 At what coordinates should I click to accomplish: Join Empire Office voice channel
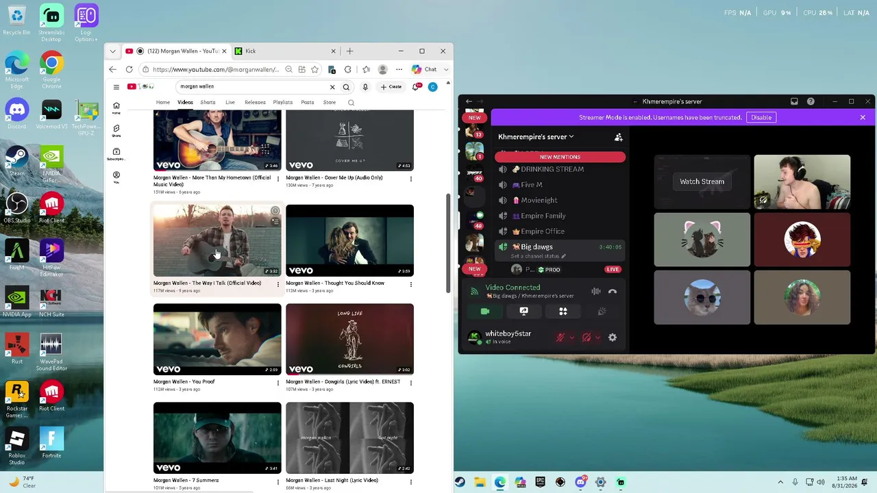(x=560, y=231)
